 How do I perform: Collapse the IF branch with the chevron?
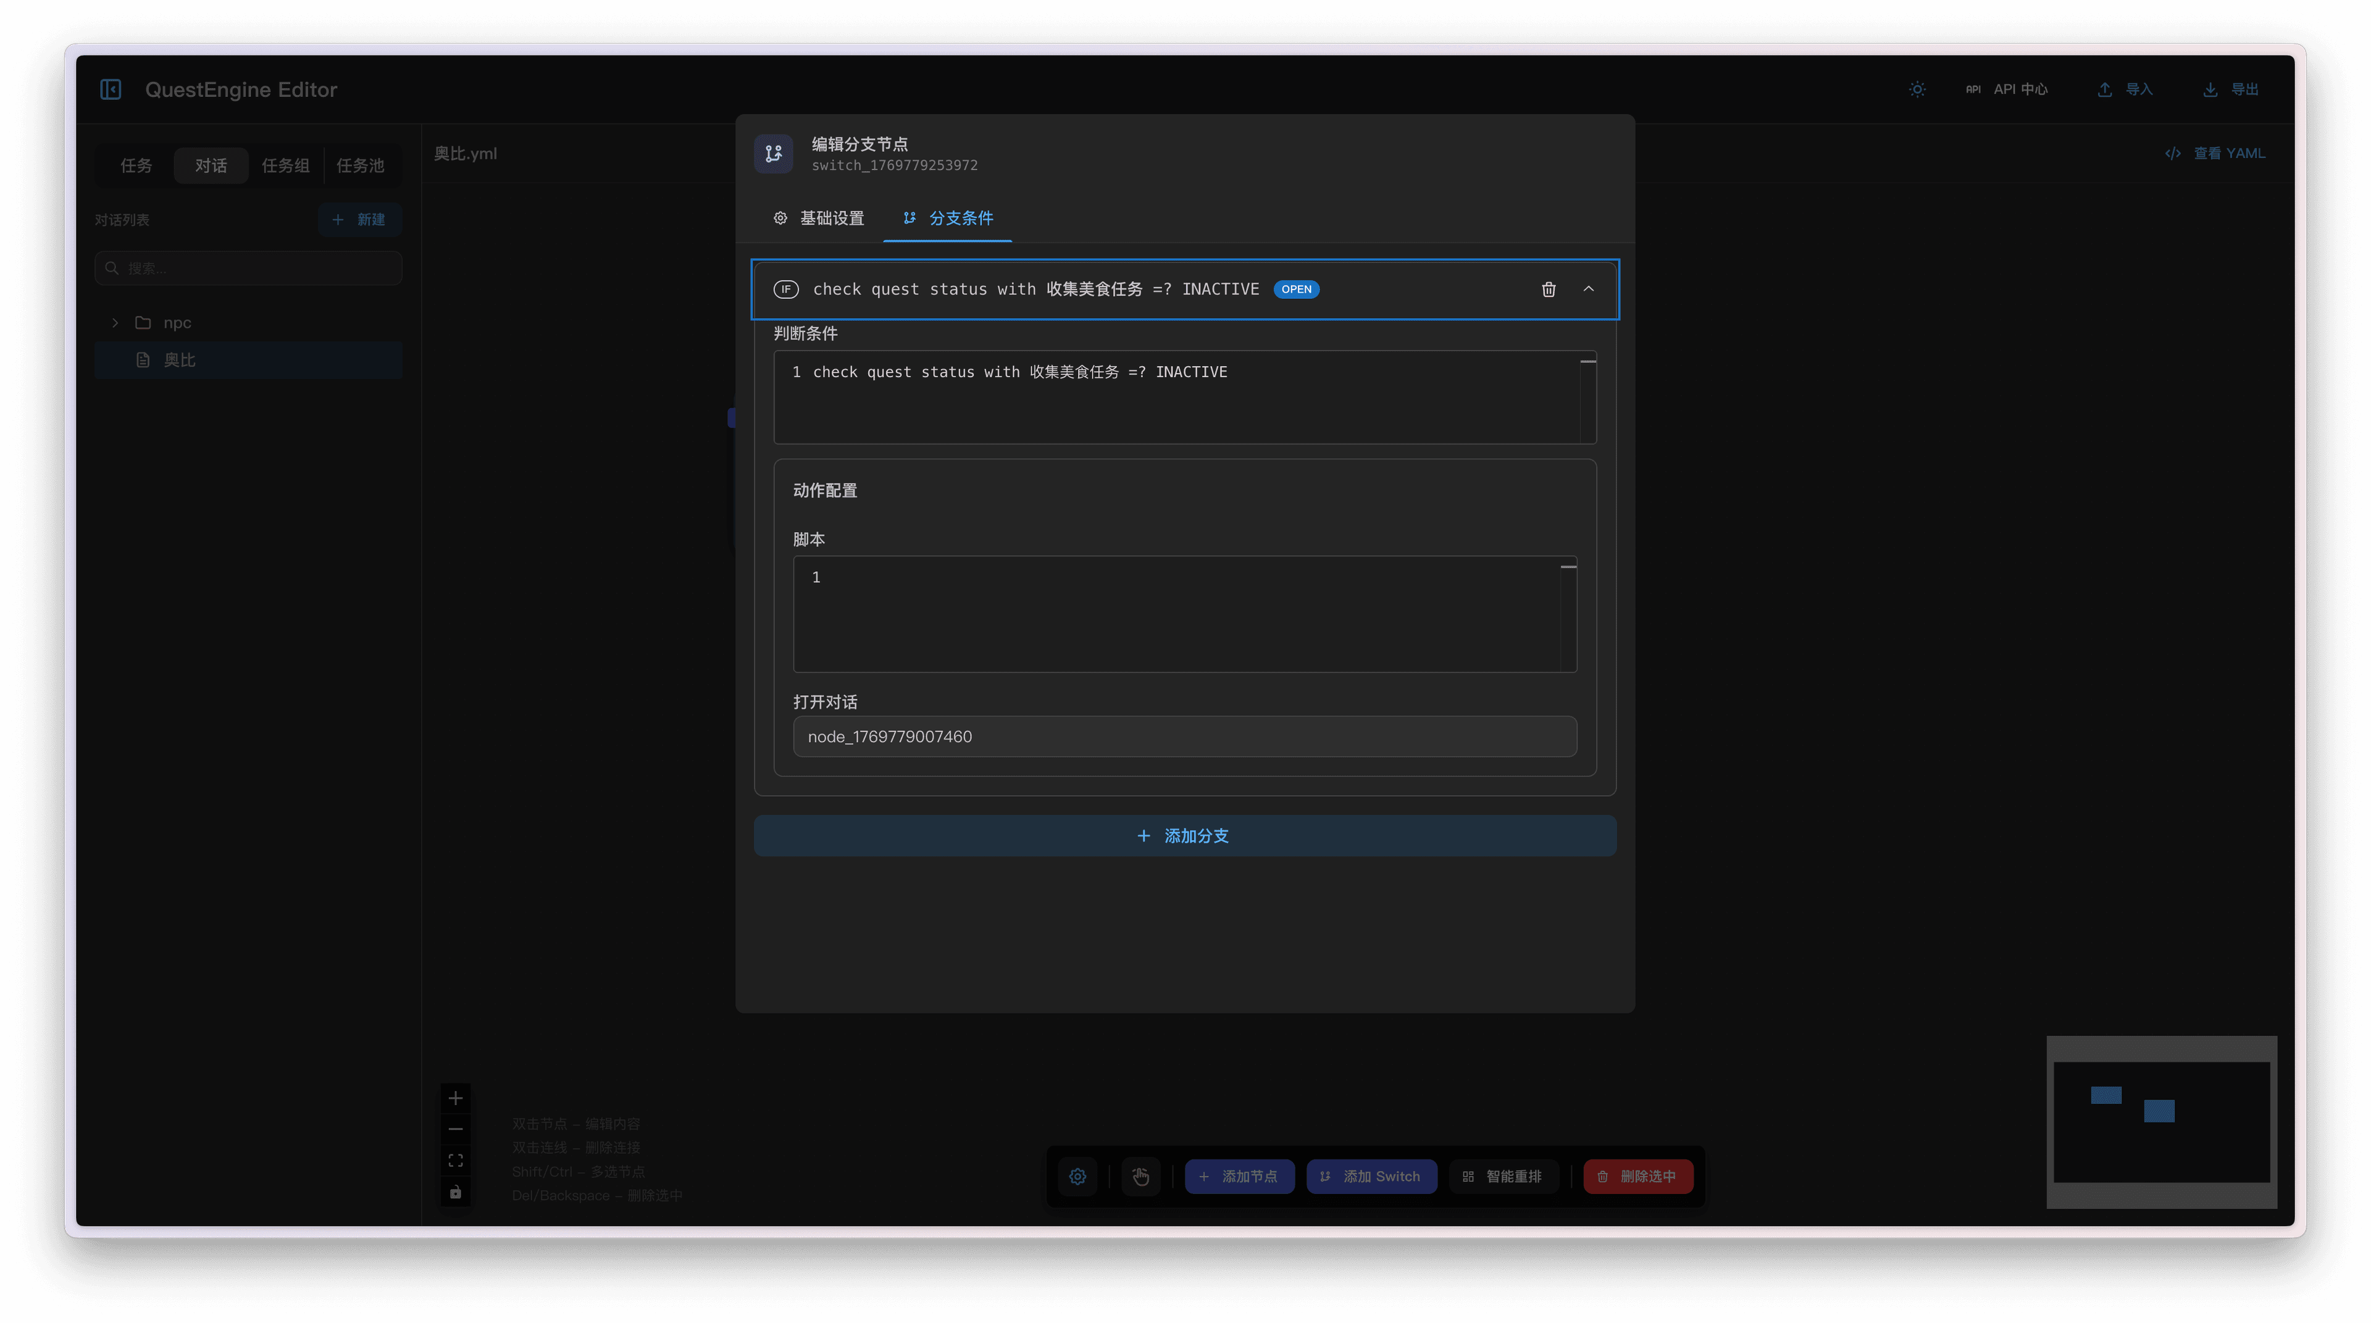(1587, 289)
